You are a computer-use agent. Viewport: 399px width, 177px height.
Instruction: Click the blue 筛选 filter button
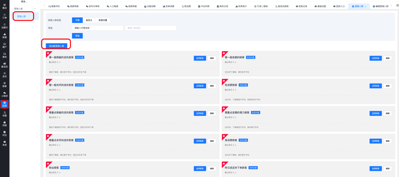coord(77,36)
